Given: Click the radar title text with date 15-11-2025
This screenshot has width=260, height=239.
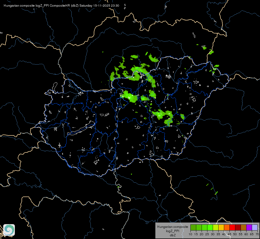Looking at the screenshot, I should (x=61, y=6).
